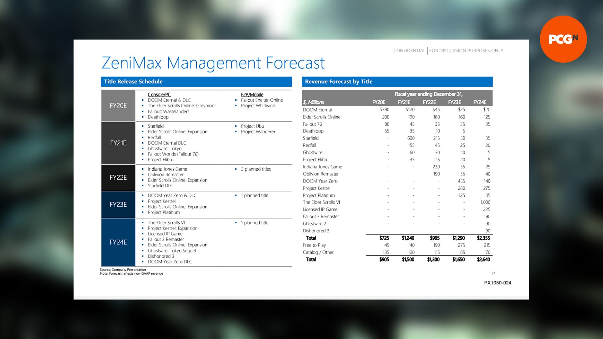Click Indiana Jones Game FY22E value 230
This screenshot has width=603, height=339.
pyautogui.click(x=436, y=167)
